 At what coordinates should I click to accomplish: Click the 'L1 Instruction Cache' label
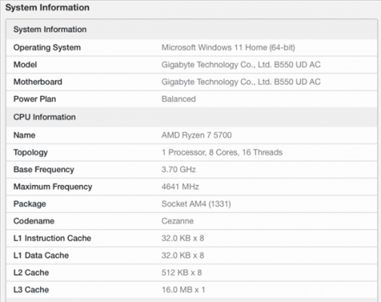pyautogui.click(x=52, y=238)
